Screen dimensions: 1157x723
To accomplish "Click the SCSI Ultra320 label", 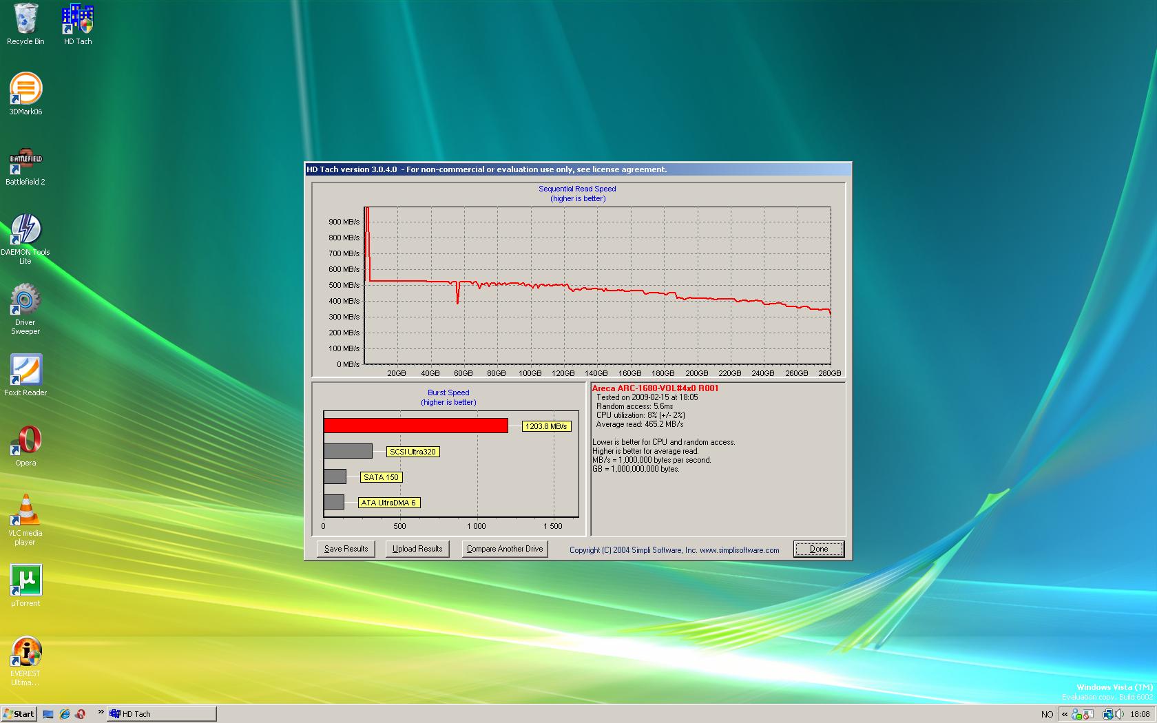I will pyautogui.click(x=413, y=452).
